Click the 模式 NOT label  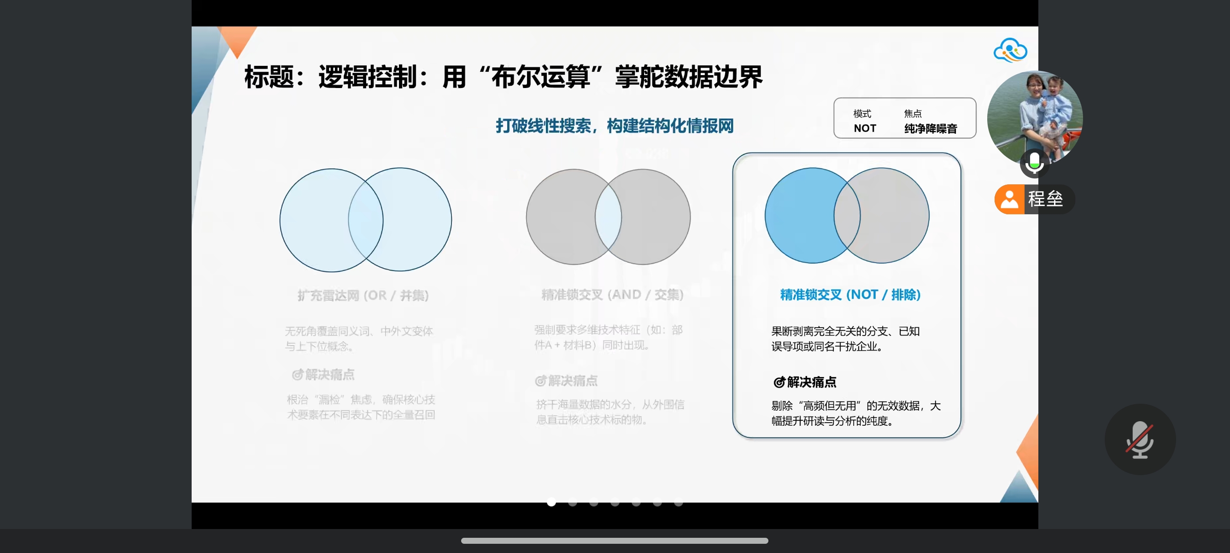click(865, 121)
